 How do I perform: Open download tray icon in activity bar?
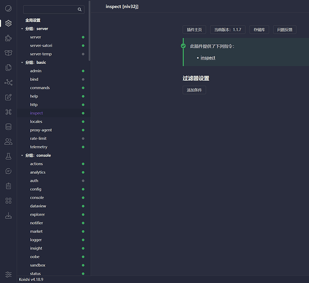tap(9, 216)
